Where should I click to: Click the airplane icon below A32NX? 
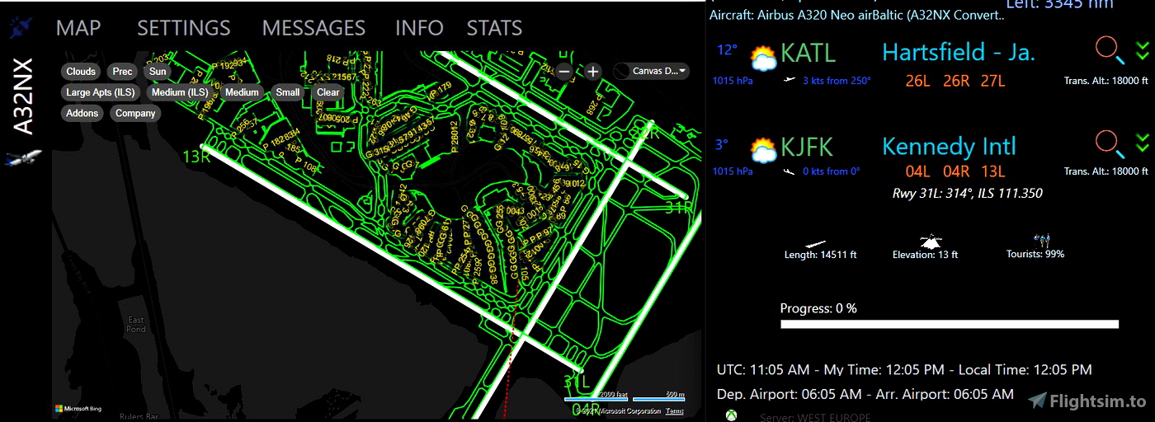[x=22, y=157]
